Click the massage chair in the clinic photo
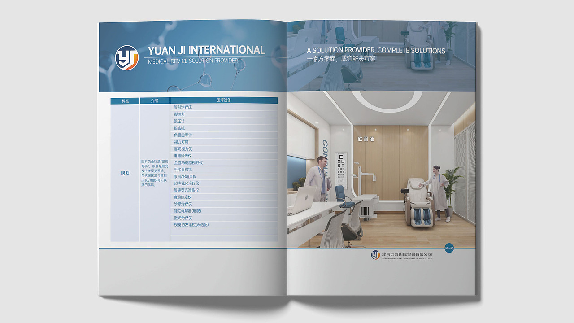Viewport: 574px width, 323px height. pos(419,202)
